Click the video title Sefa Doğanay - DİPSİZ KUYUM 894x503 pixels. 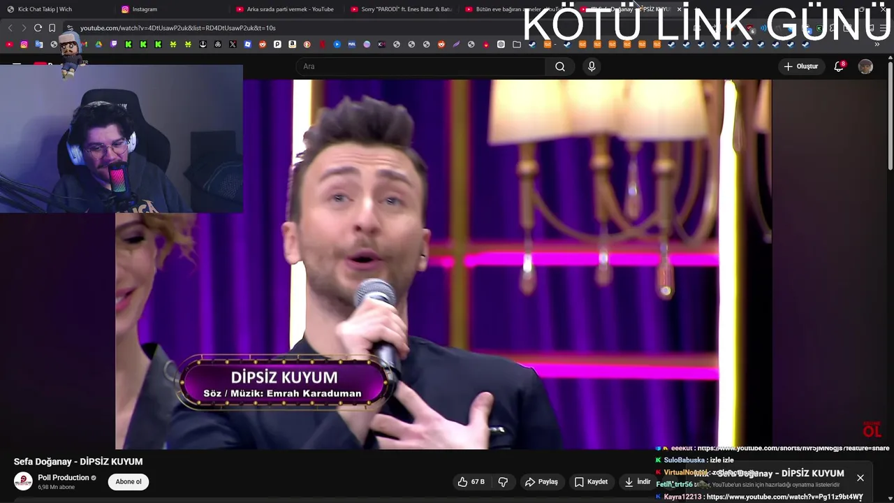(x=78, y=462)
